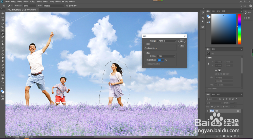Select the Rectangle shape tool
The image size is (253, 139).
pos(3,75)
